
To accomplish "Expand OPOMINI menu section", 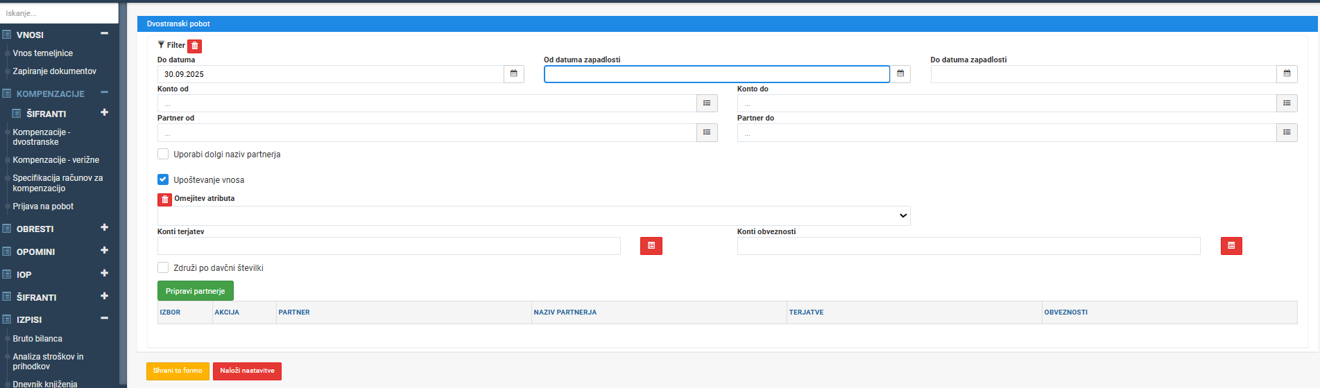I will click(x=105, y=250).
